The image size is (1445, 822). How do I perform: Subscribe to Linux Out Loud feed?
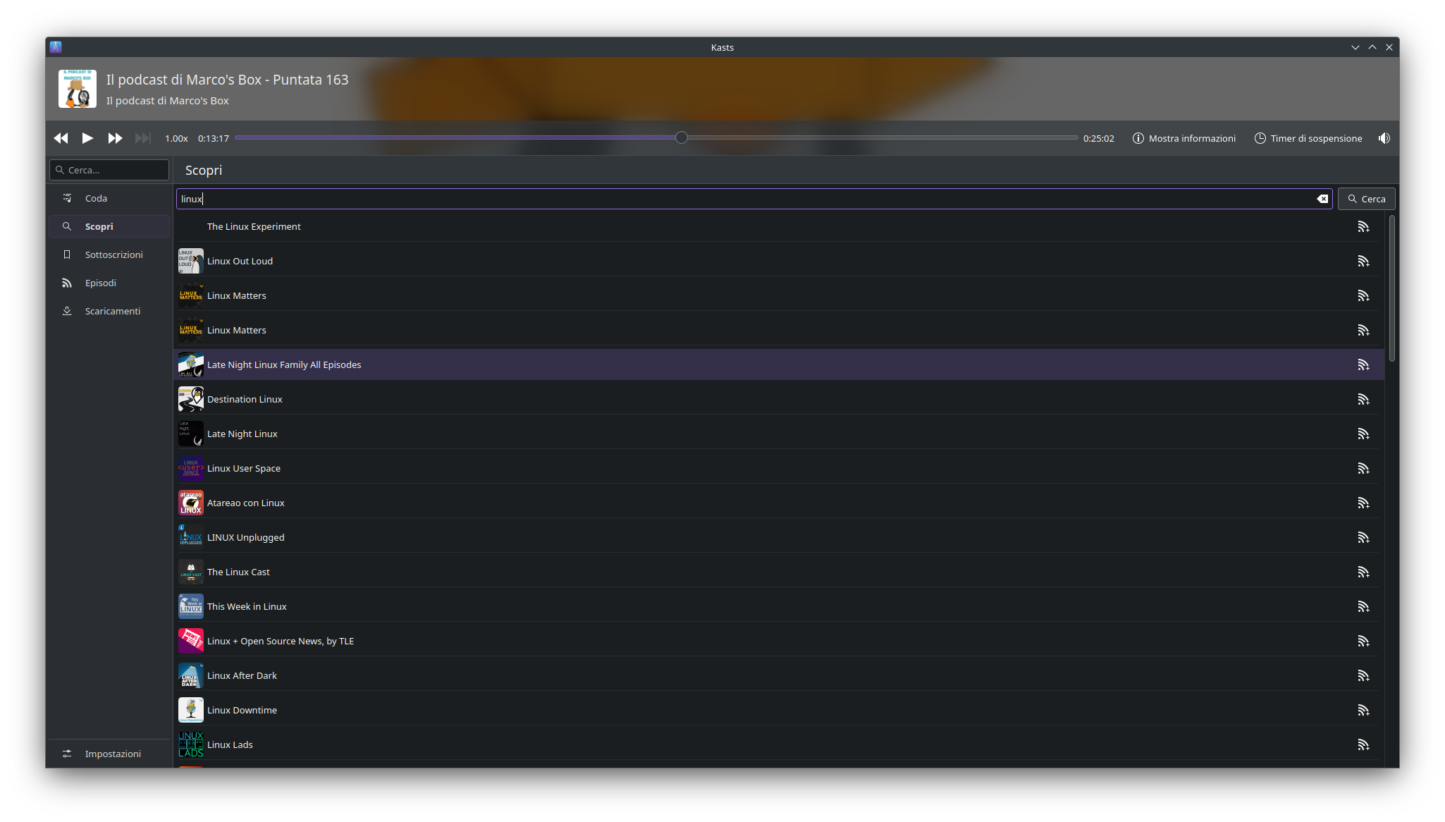1363,261
